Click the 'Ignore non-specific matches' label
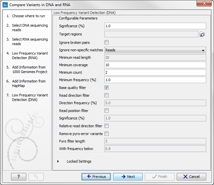Image resolution: width=214 pixels, height=185 pixels. point(81,50)
